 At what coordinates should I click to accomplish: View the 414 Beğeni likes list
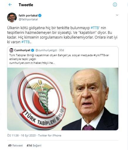[x=34, y=145]
